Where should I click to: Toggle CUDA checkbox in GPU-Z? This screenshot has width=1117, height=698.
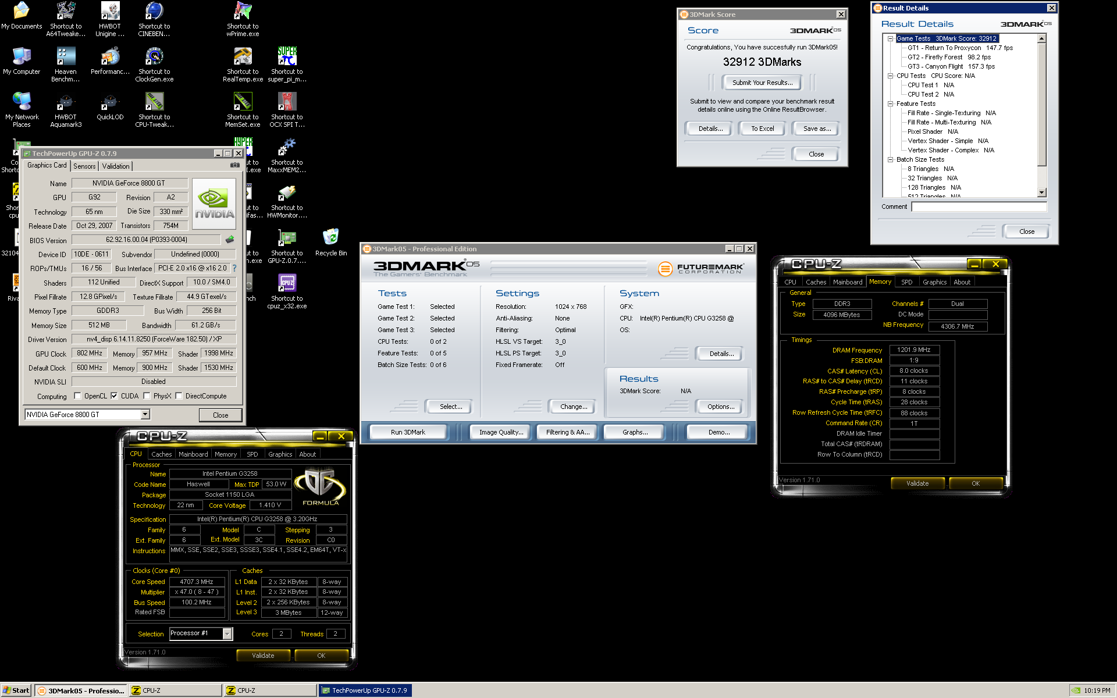coord(114,396)
